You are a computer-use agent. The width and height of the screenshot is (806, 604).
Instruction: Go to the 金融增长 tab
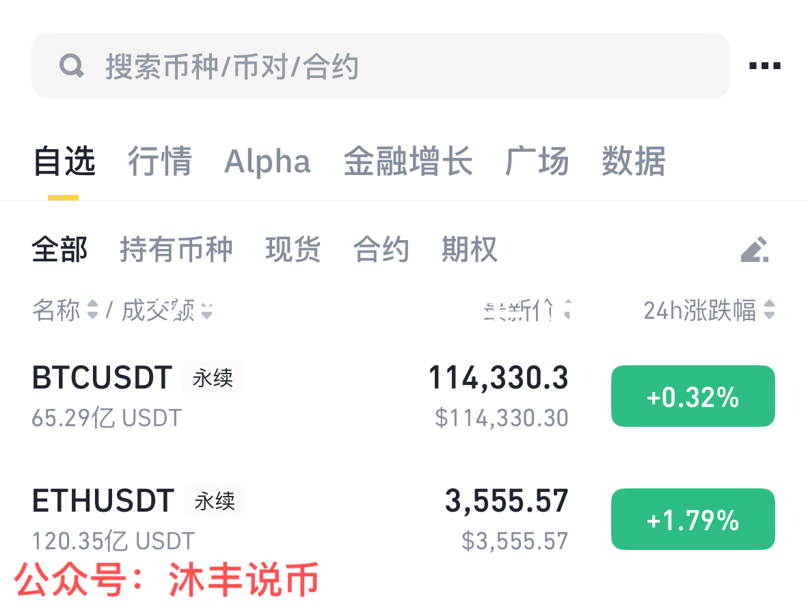(x=408, y=162)
